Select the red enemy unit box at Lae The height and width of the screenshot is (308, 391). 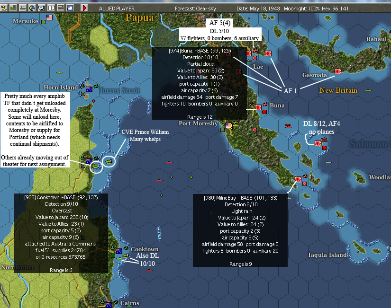coord(255,58)
